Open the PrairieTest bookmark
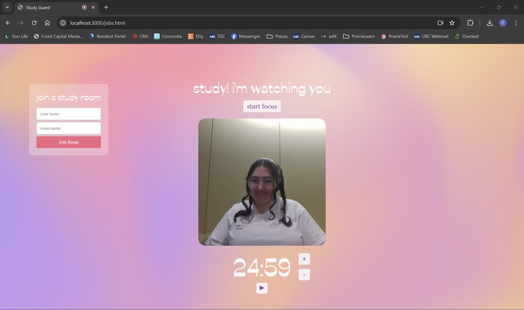 pyautogui.click(x=395, y=36)
